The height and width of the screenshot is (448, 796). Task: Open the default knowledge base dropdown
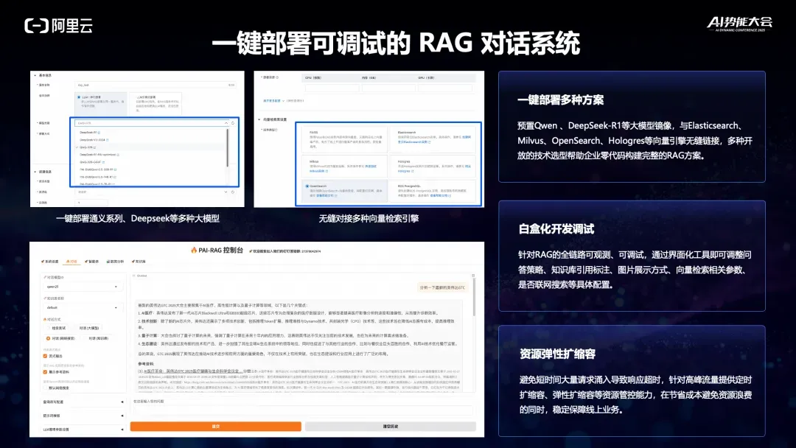click(x=83, y=307)
